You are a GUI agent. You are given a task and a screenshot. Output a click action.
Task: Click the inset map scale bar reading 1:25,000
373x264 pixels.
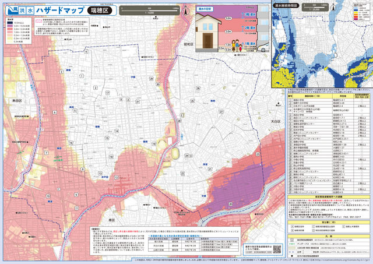coord(315,7)
